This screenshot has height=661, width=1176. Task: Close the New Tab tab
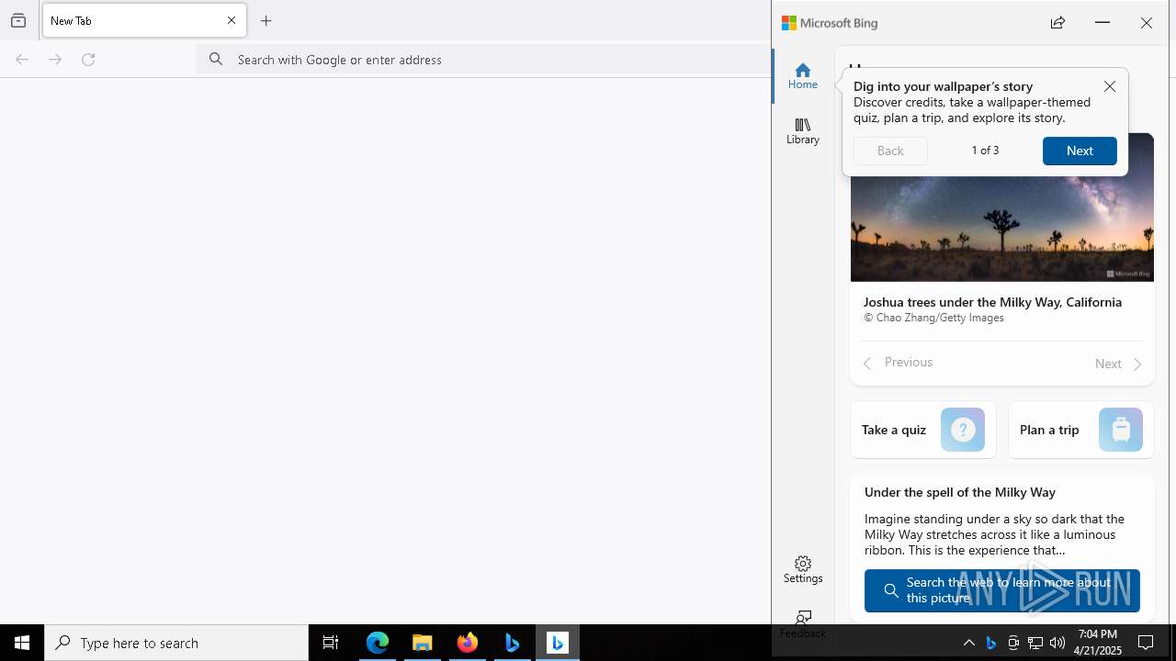coord(232,20)
